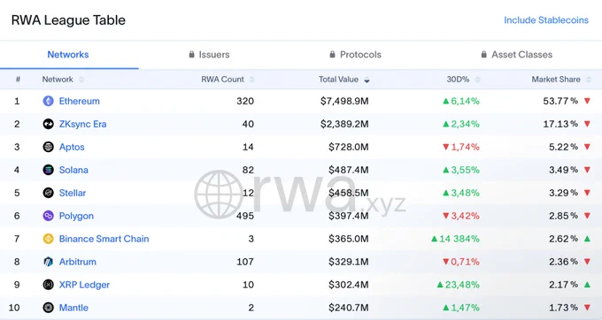Viewport: 602px width, 320px height.
Task: Click the XRP Ledger logo icon
Action: click(x=48, y=285)
